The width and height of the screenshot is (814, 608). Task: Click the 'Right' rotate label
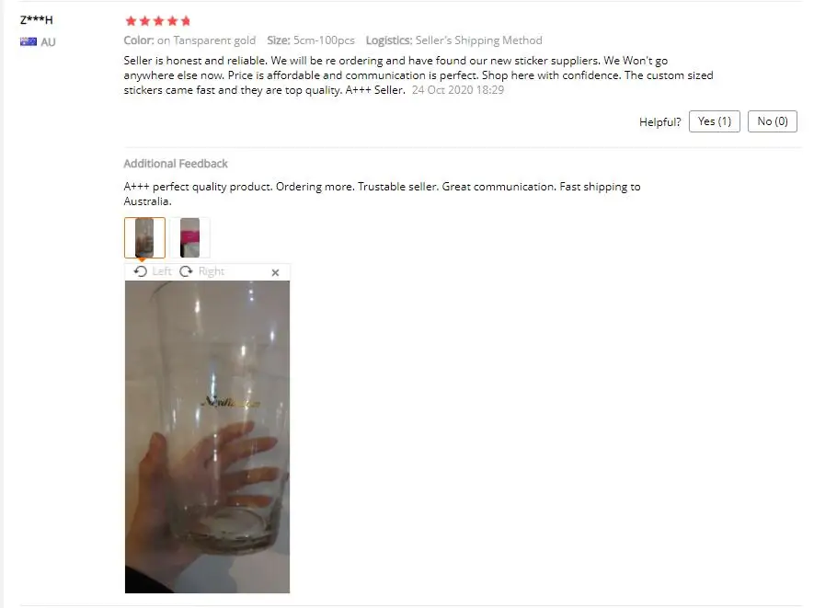(x=212, y=271)
